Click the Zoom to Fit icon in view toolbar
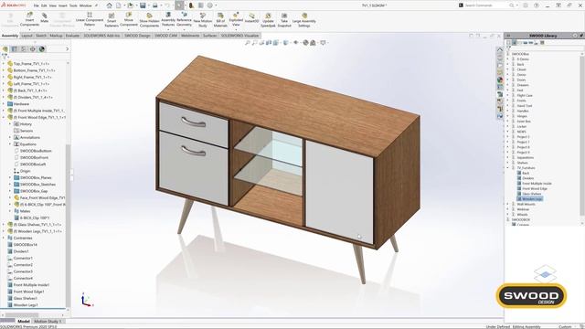 point(248,43)
